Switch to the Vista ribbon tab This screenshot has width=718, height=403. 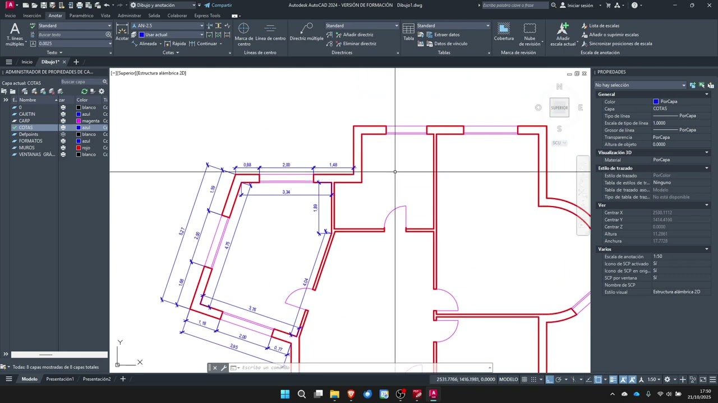coord(105,16)
